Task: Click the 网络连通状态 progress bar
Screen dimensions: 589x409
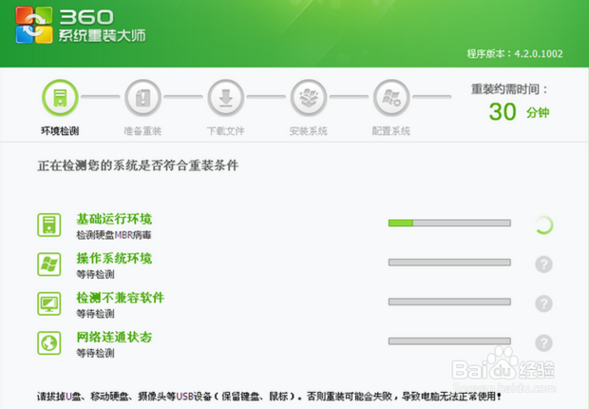Action: [x=449, y=341]
